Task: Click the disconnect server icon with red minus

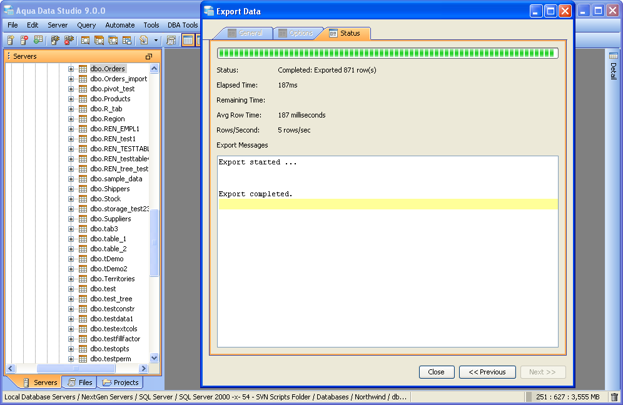Action: tap(69, 40)
